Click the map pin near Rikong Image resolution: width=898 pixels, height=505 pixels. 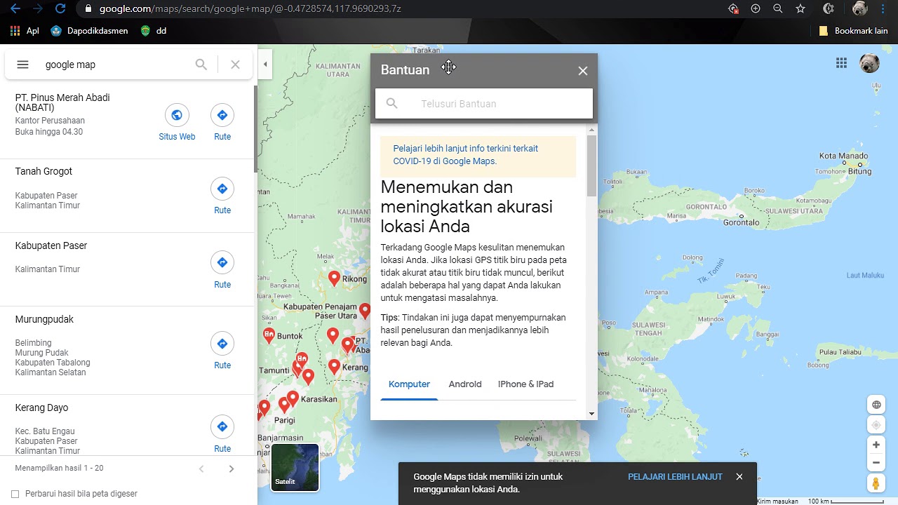click(x=334, y=278)
